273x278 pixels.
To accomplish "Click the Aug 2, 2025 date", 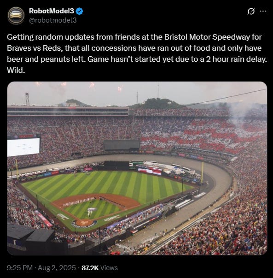I will [57, 268].
